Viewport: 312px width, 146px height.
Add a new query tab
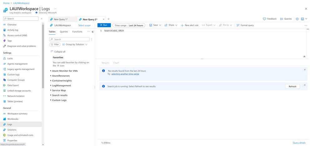click(x=108, y=19)
